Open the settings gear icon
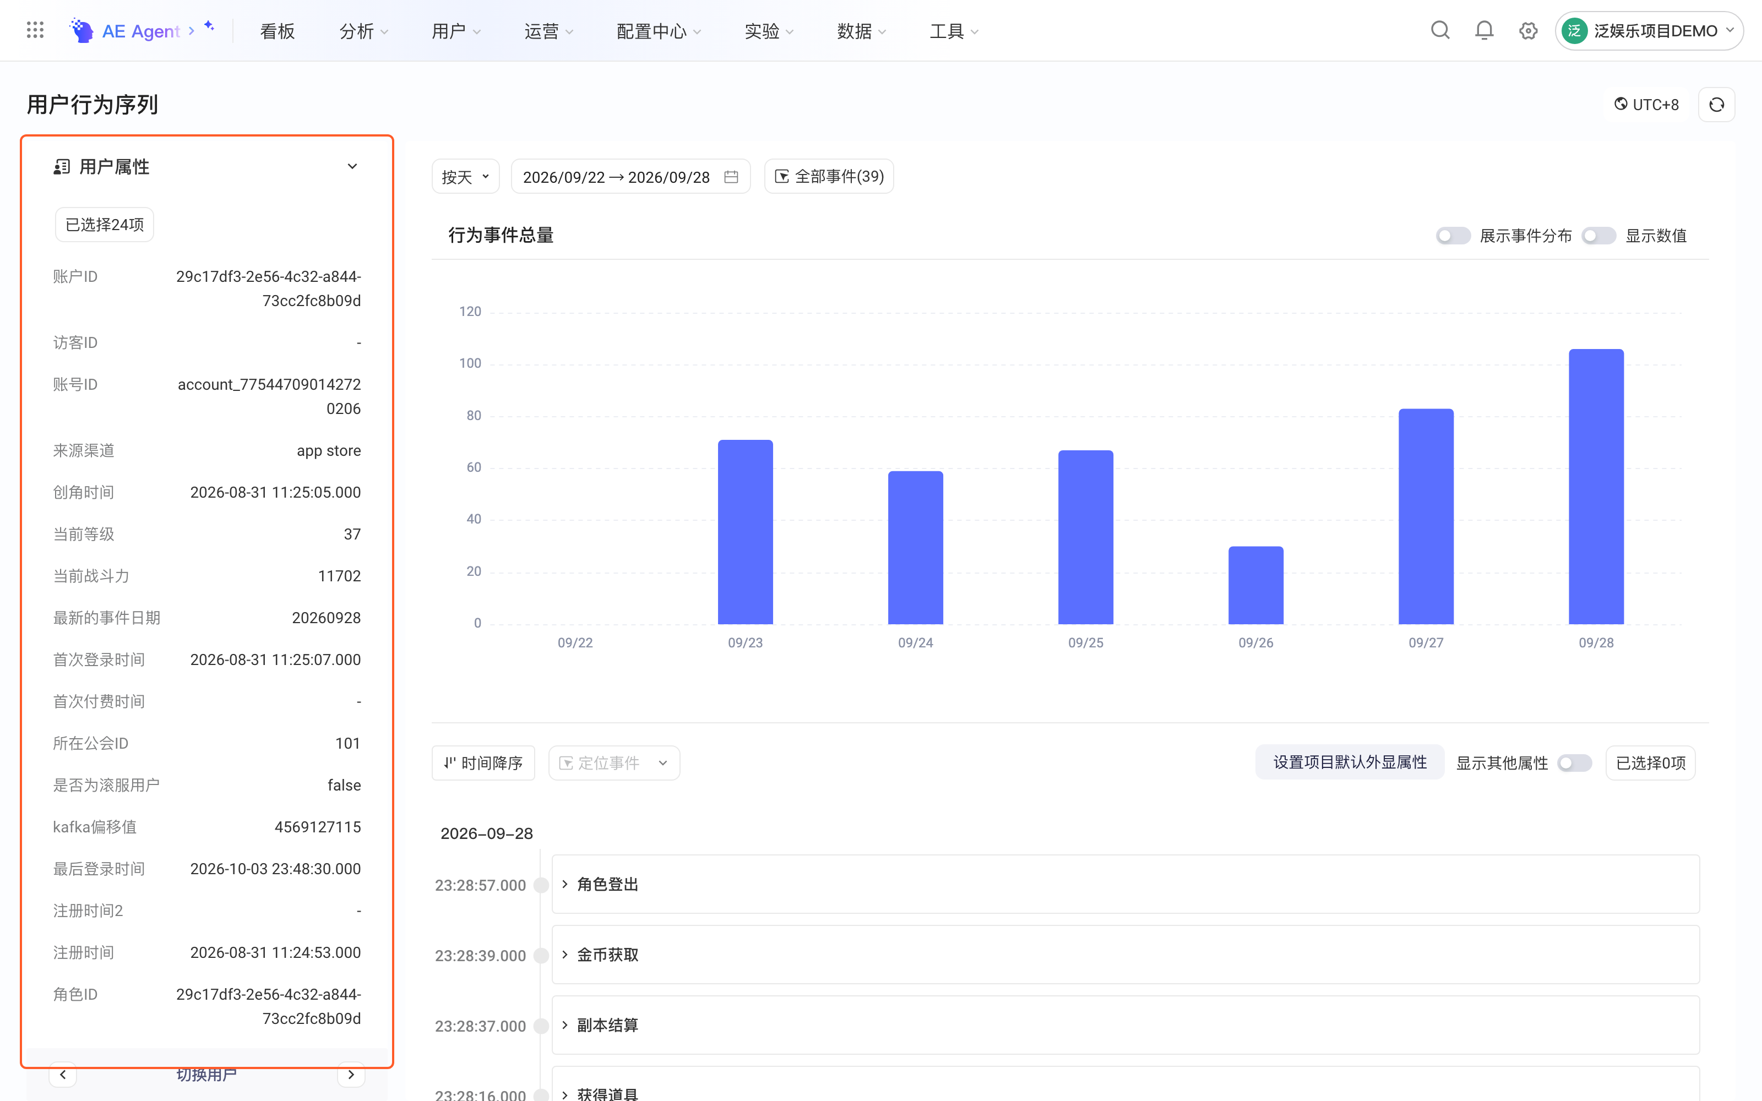 click(1529, 31)
